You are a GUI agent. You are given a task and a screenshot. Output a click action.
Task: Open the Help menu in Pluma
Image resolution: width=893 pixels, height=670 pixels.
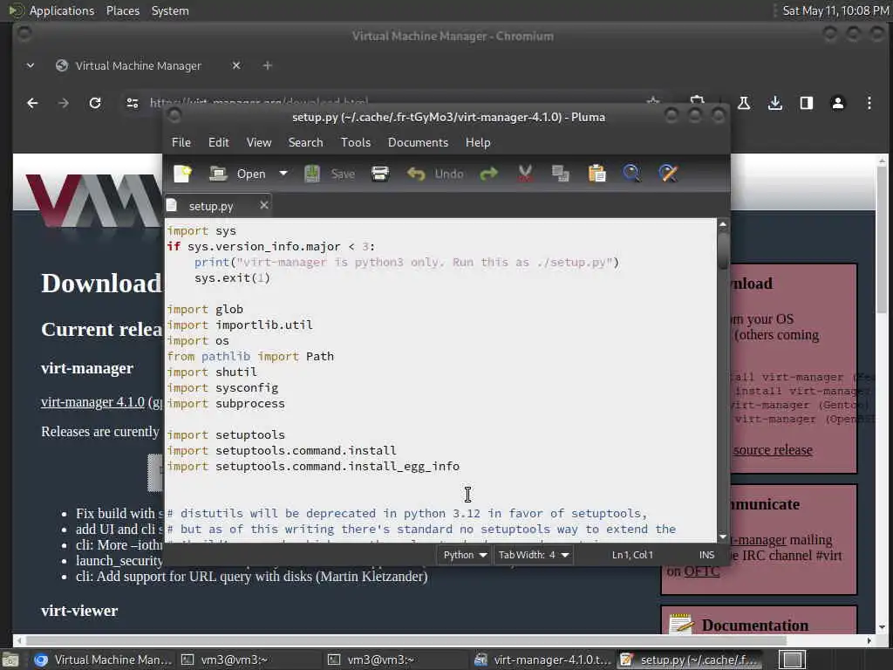[x=478, y=142]
